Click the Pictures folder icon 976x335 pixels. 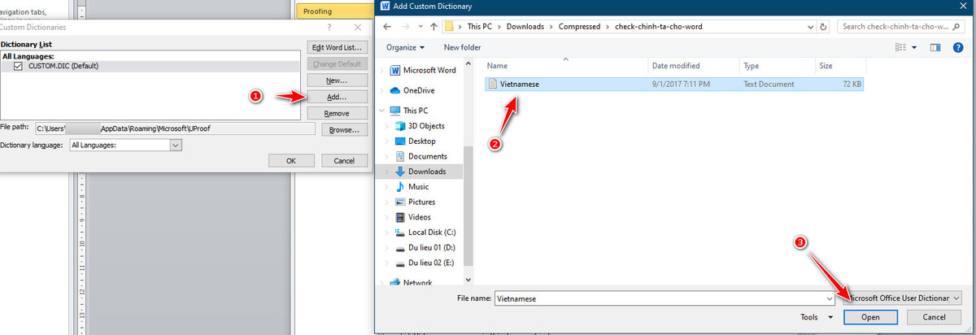(x=399, y=202)
